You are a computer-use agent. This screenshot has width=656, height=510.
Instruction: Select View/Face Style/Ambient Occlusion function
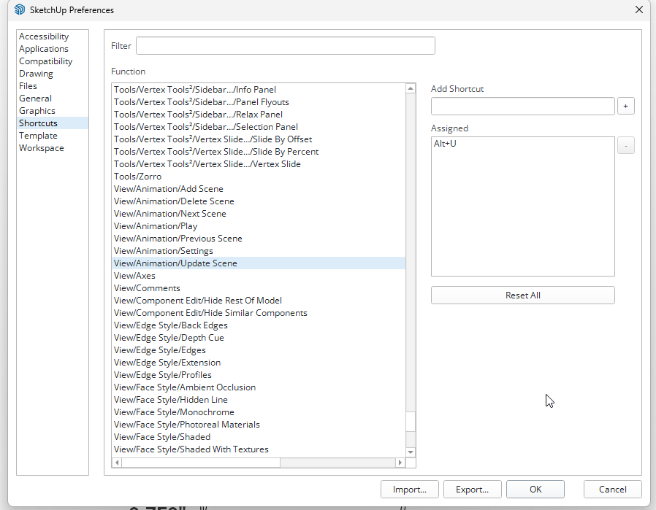click(x=259, y=387)
